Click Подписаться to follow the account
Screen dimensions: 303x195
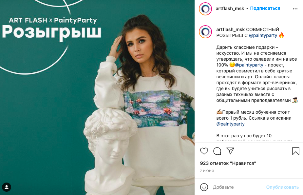pyautogui.click(x=265, y=8)
